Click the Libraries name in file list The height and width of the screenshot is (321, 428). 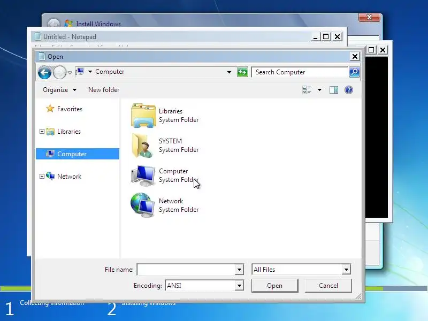pyautogui.click(x=171, y=111)
